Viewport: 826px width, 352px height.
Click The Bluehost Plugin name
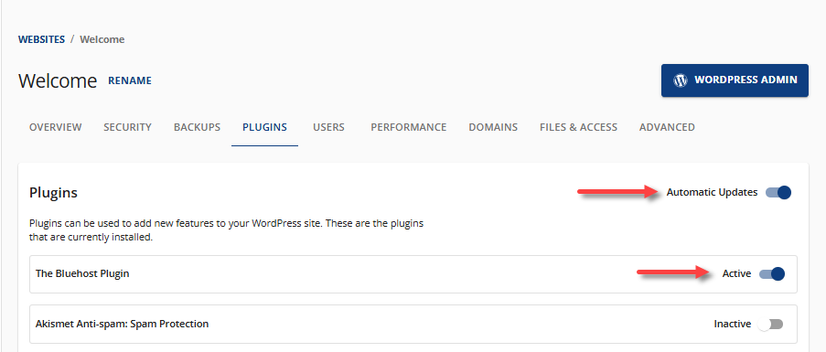pos(82,273)
